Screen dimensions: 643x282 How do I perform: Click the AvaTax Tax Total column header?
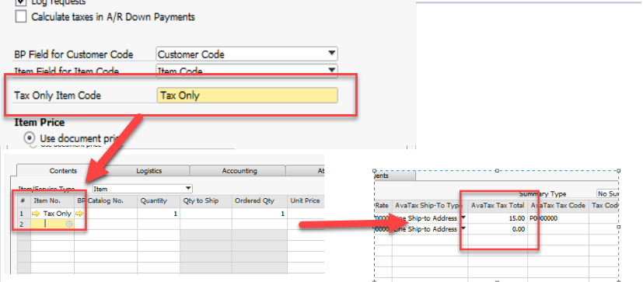point(498,205)
